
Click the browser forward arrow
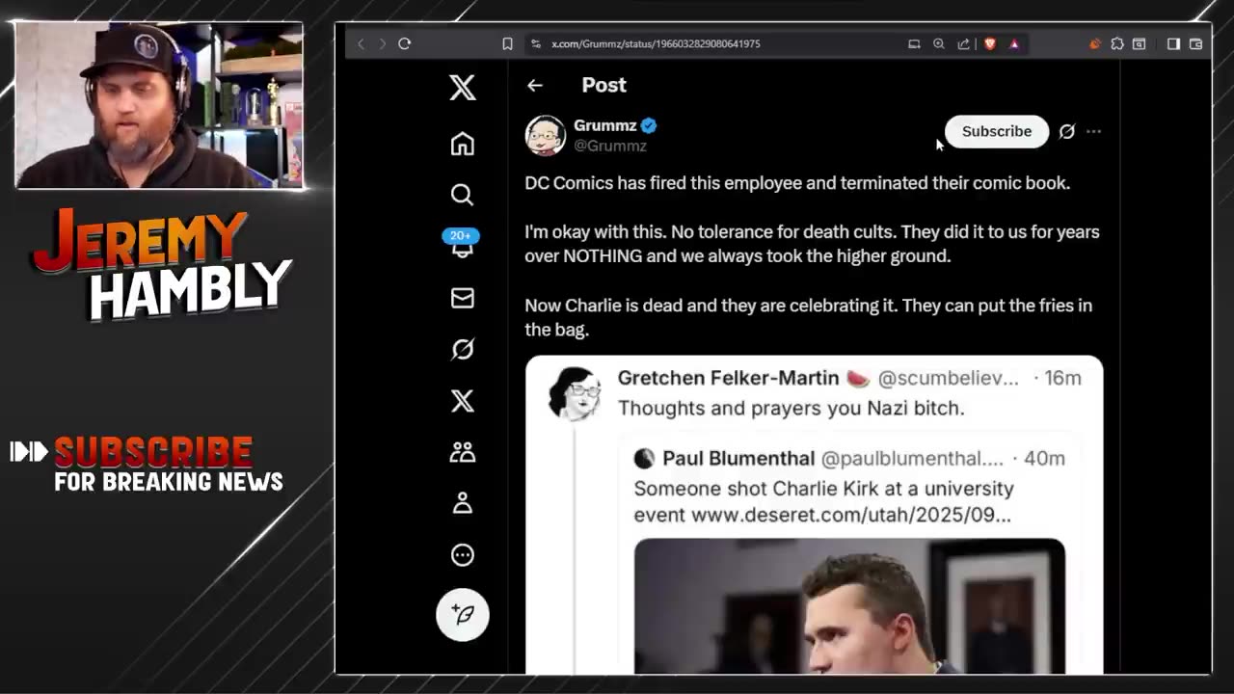pos(382,43)
